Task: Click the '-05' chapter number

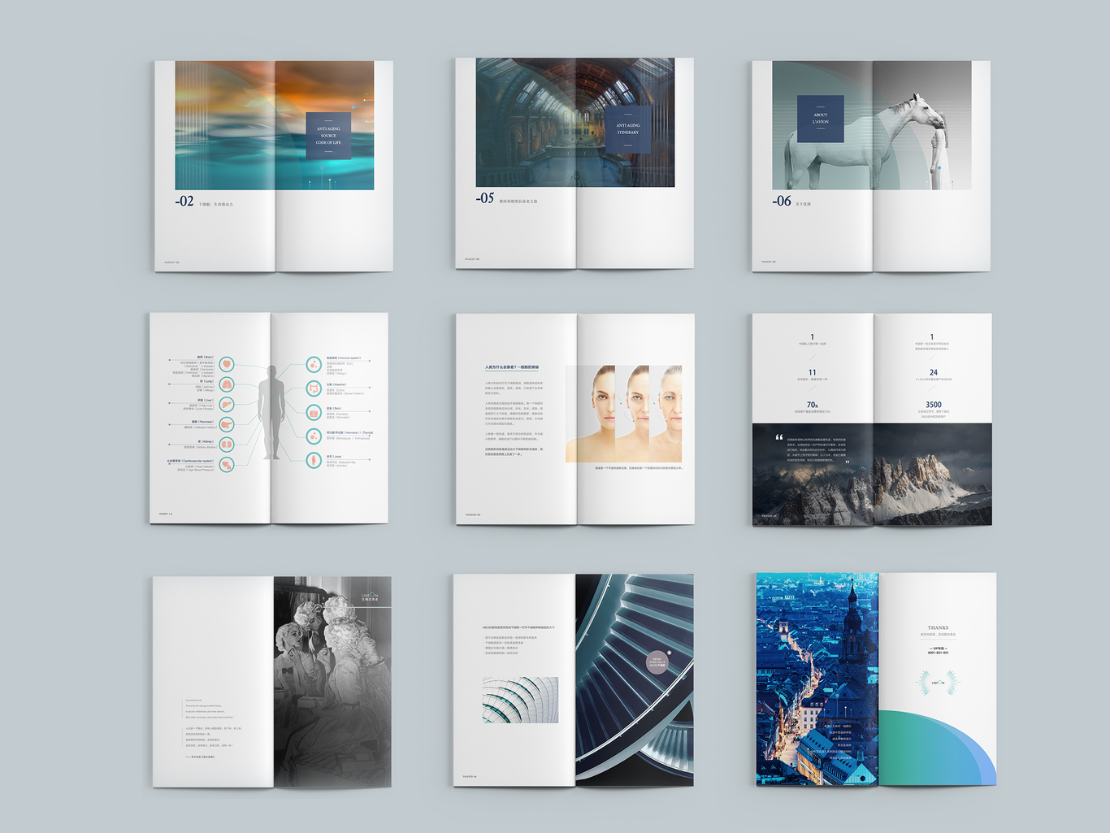Action: pyautogui.click(x=485, y=198)
